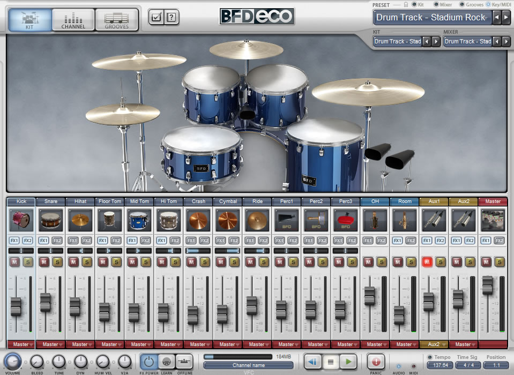Open the Perc3 red block instrument slot

click(x=346, y=220)
